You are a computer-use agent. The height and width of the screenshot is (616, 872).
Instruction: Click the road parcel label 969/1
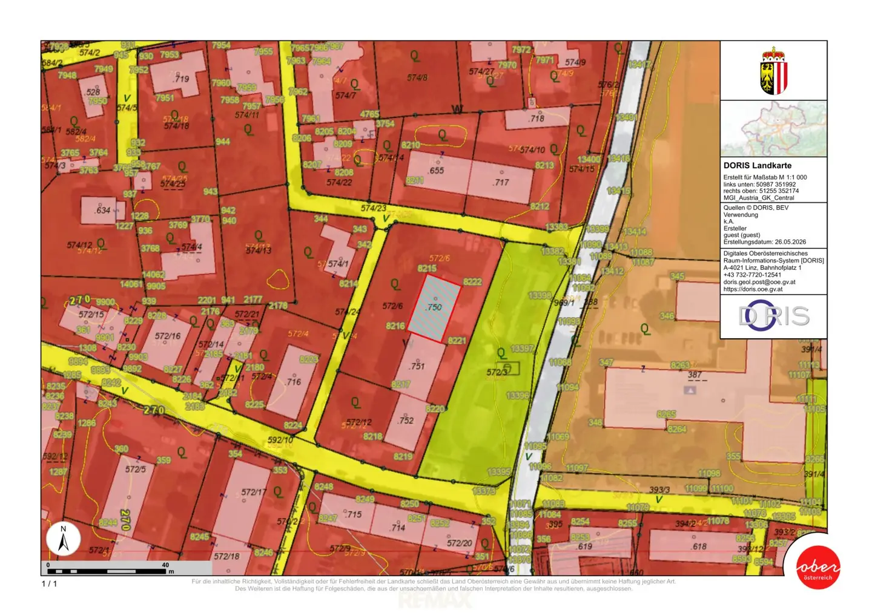564,303
